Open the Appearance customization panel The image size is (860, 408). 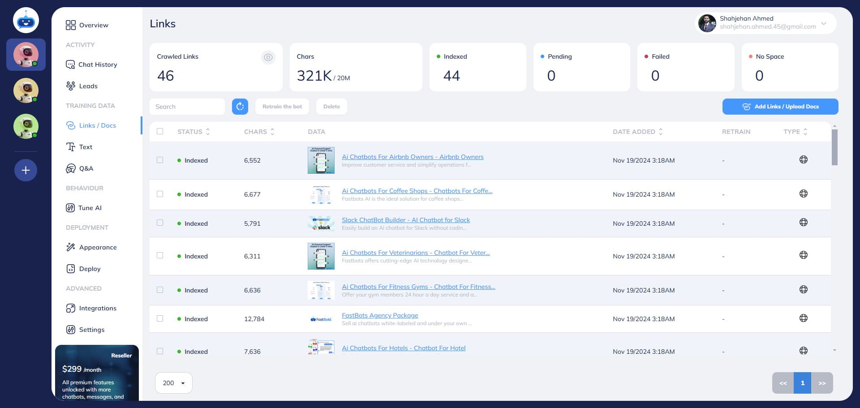pyautogui.click(x=98, y=247)
